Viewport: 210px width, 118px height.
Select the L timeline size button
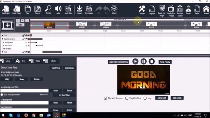pos(27,20)
